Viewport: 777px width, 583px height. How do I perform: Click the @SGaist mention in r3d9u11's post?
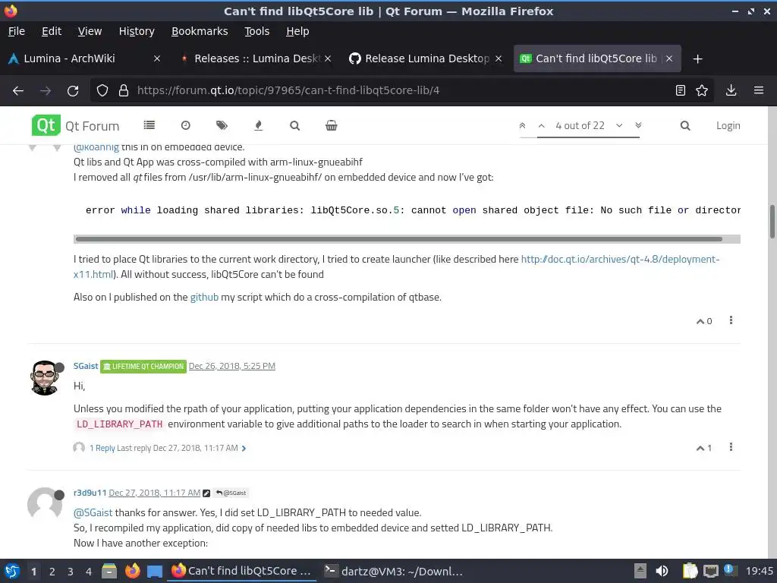tap(93, 512)
